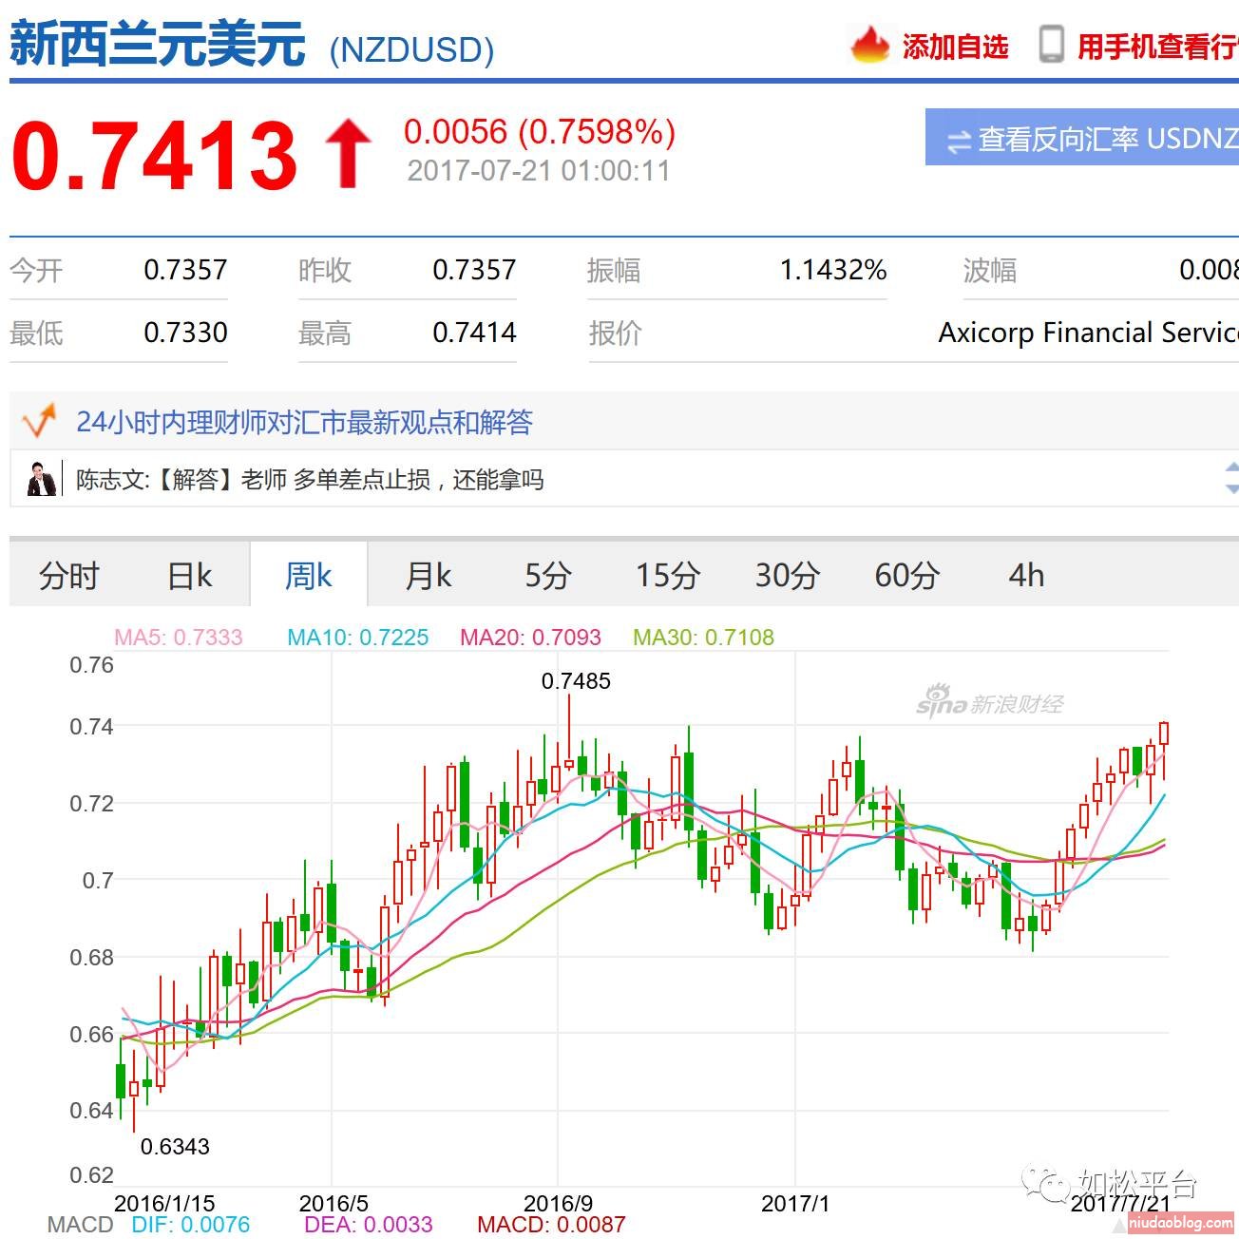
Task: View reverse rate USDNZD button
Action: pos(1082,137)
